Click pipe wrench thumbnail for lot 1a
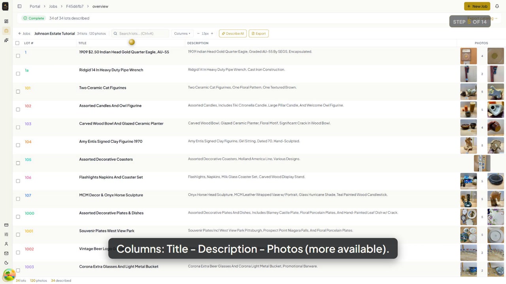 (468, 74)
